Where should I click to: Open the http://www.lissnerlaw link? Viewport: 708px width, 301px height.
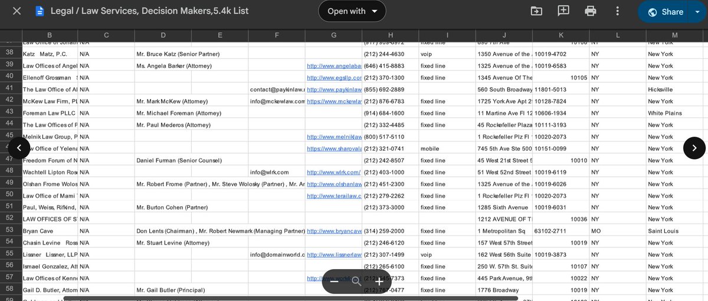(x=334, y=254)
